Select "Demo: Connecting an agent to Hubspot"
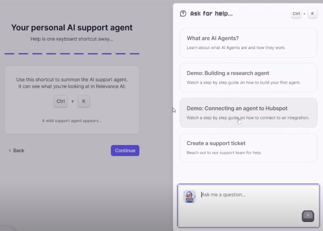Image resolution: width=323 pixels, height=231 pixels. [248, 113]
